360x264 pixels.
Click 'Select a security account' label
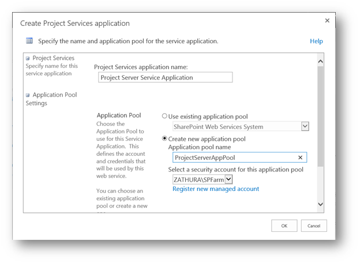click(x=235, y=170)
